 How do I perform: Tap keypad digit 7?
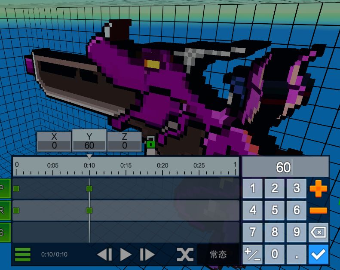coord(252,232)
